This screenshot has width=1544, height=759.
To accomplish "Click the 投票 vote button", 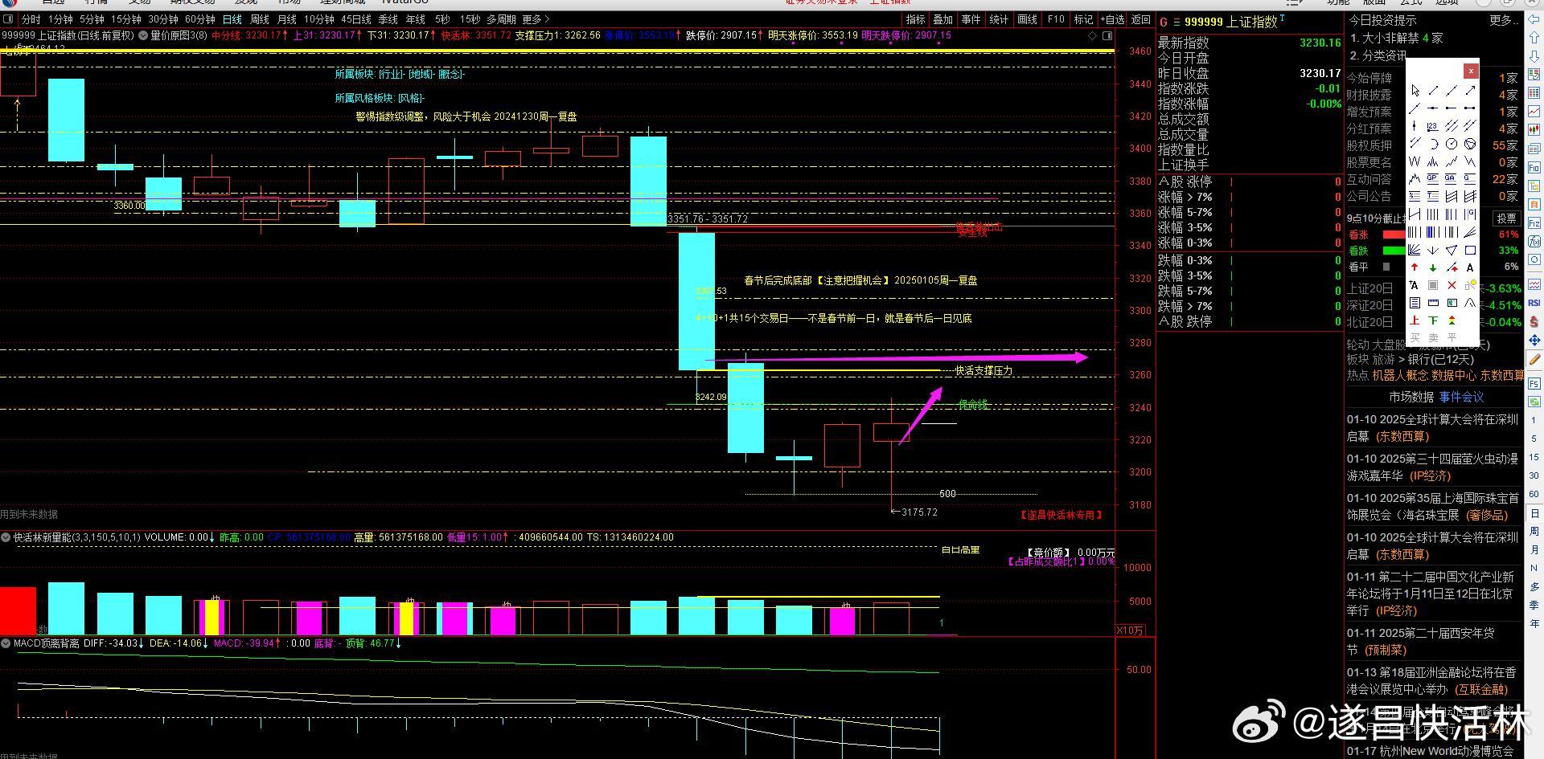I will [x=1505, y=218].
